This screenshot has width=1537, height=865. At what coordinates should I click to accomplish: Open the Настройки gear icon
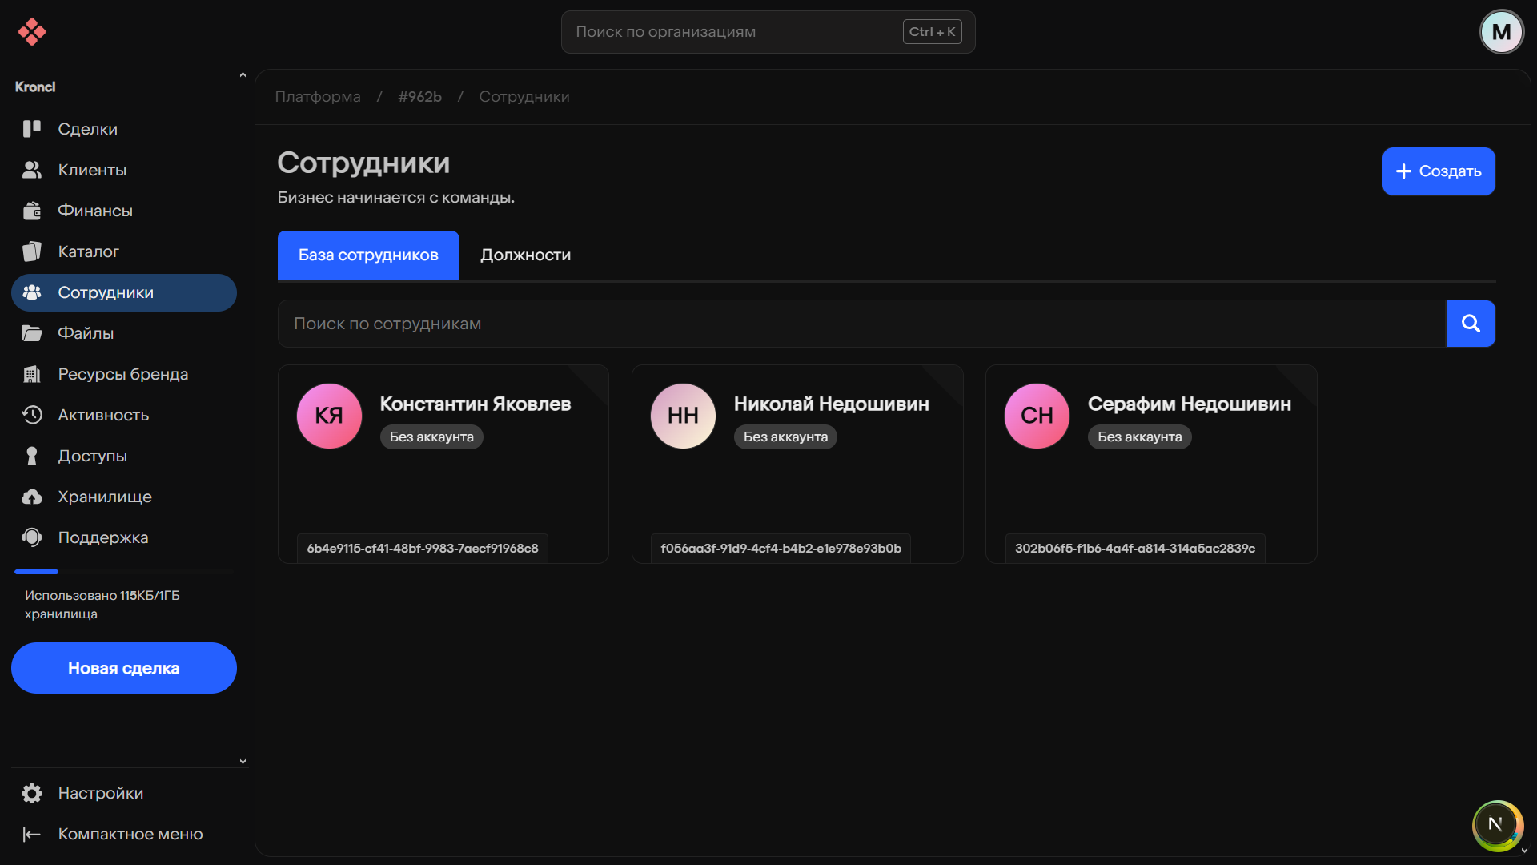tap(32, 793)
